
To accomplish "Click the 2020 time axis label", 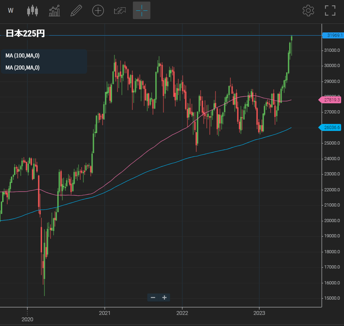I will 27,319.
